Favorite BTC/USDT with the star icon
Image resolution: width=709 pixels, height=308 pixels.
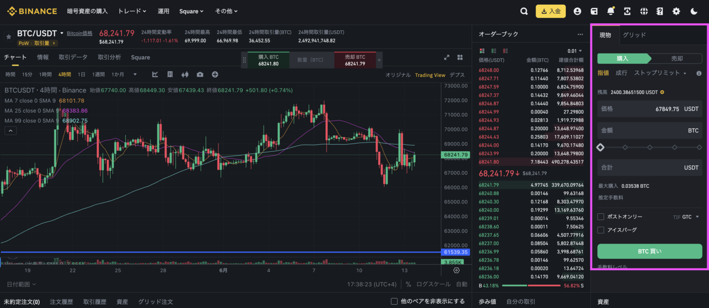coord(8,36)
